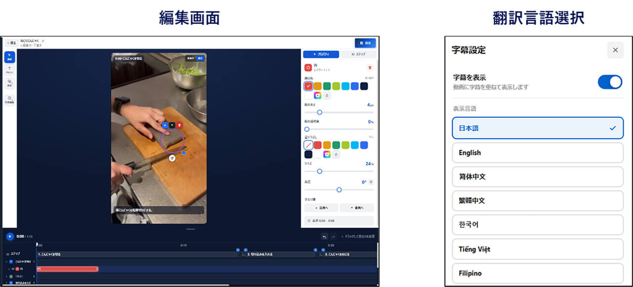Switch to the ステップ tab

(358, 54)
